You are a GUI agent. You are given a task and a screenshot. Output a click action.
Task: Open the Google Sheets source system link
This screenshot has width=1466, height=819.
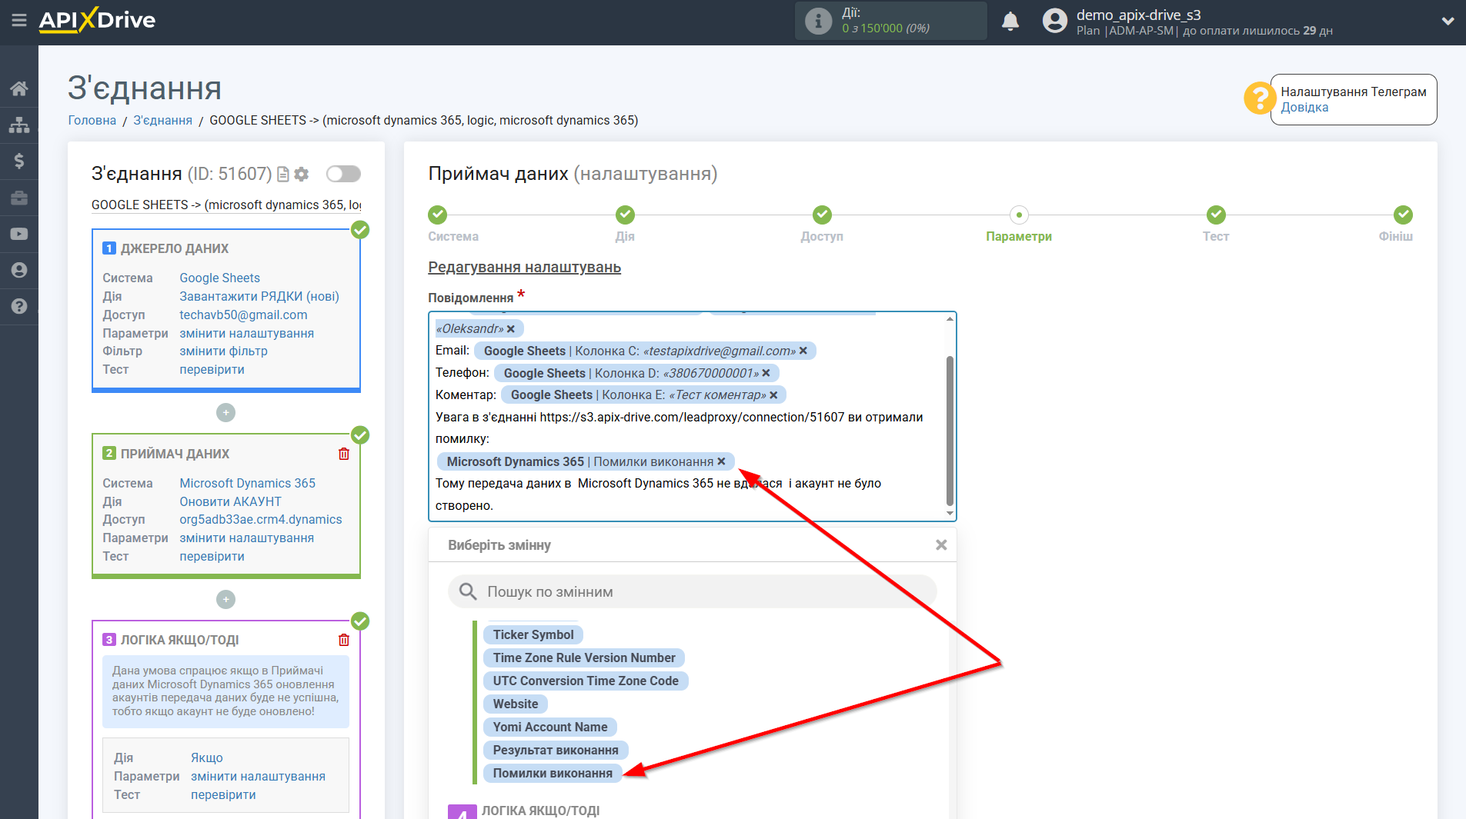219,278
